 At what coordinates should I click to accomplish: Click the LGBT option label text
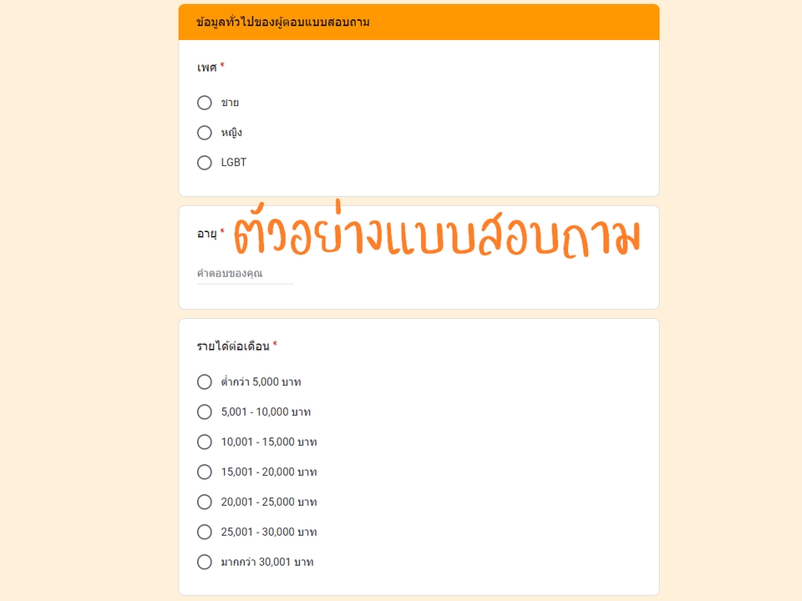(234, 163)
